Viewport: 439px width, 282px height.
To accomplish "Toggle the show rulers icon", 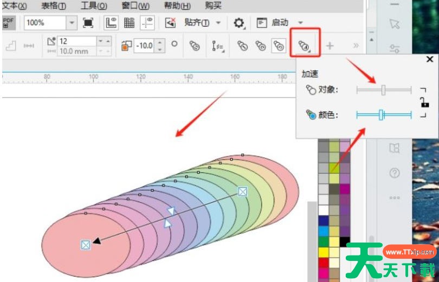I will tap(111, 23).
